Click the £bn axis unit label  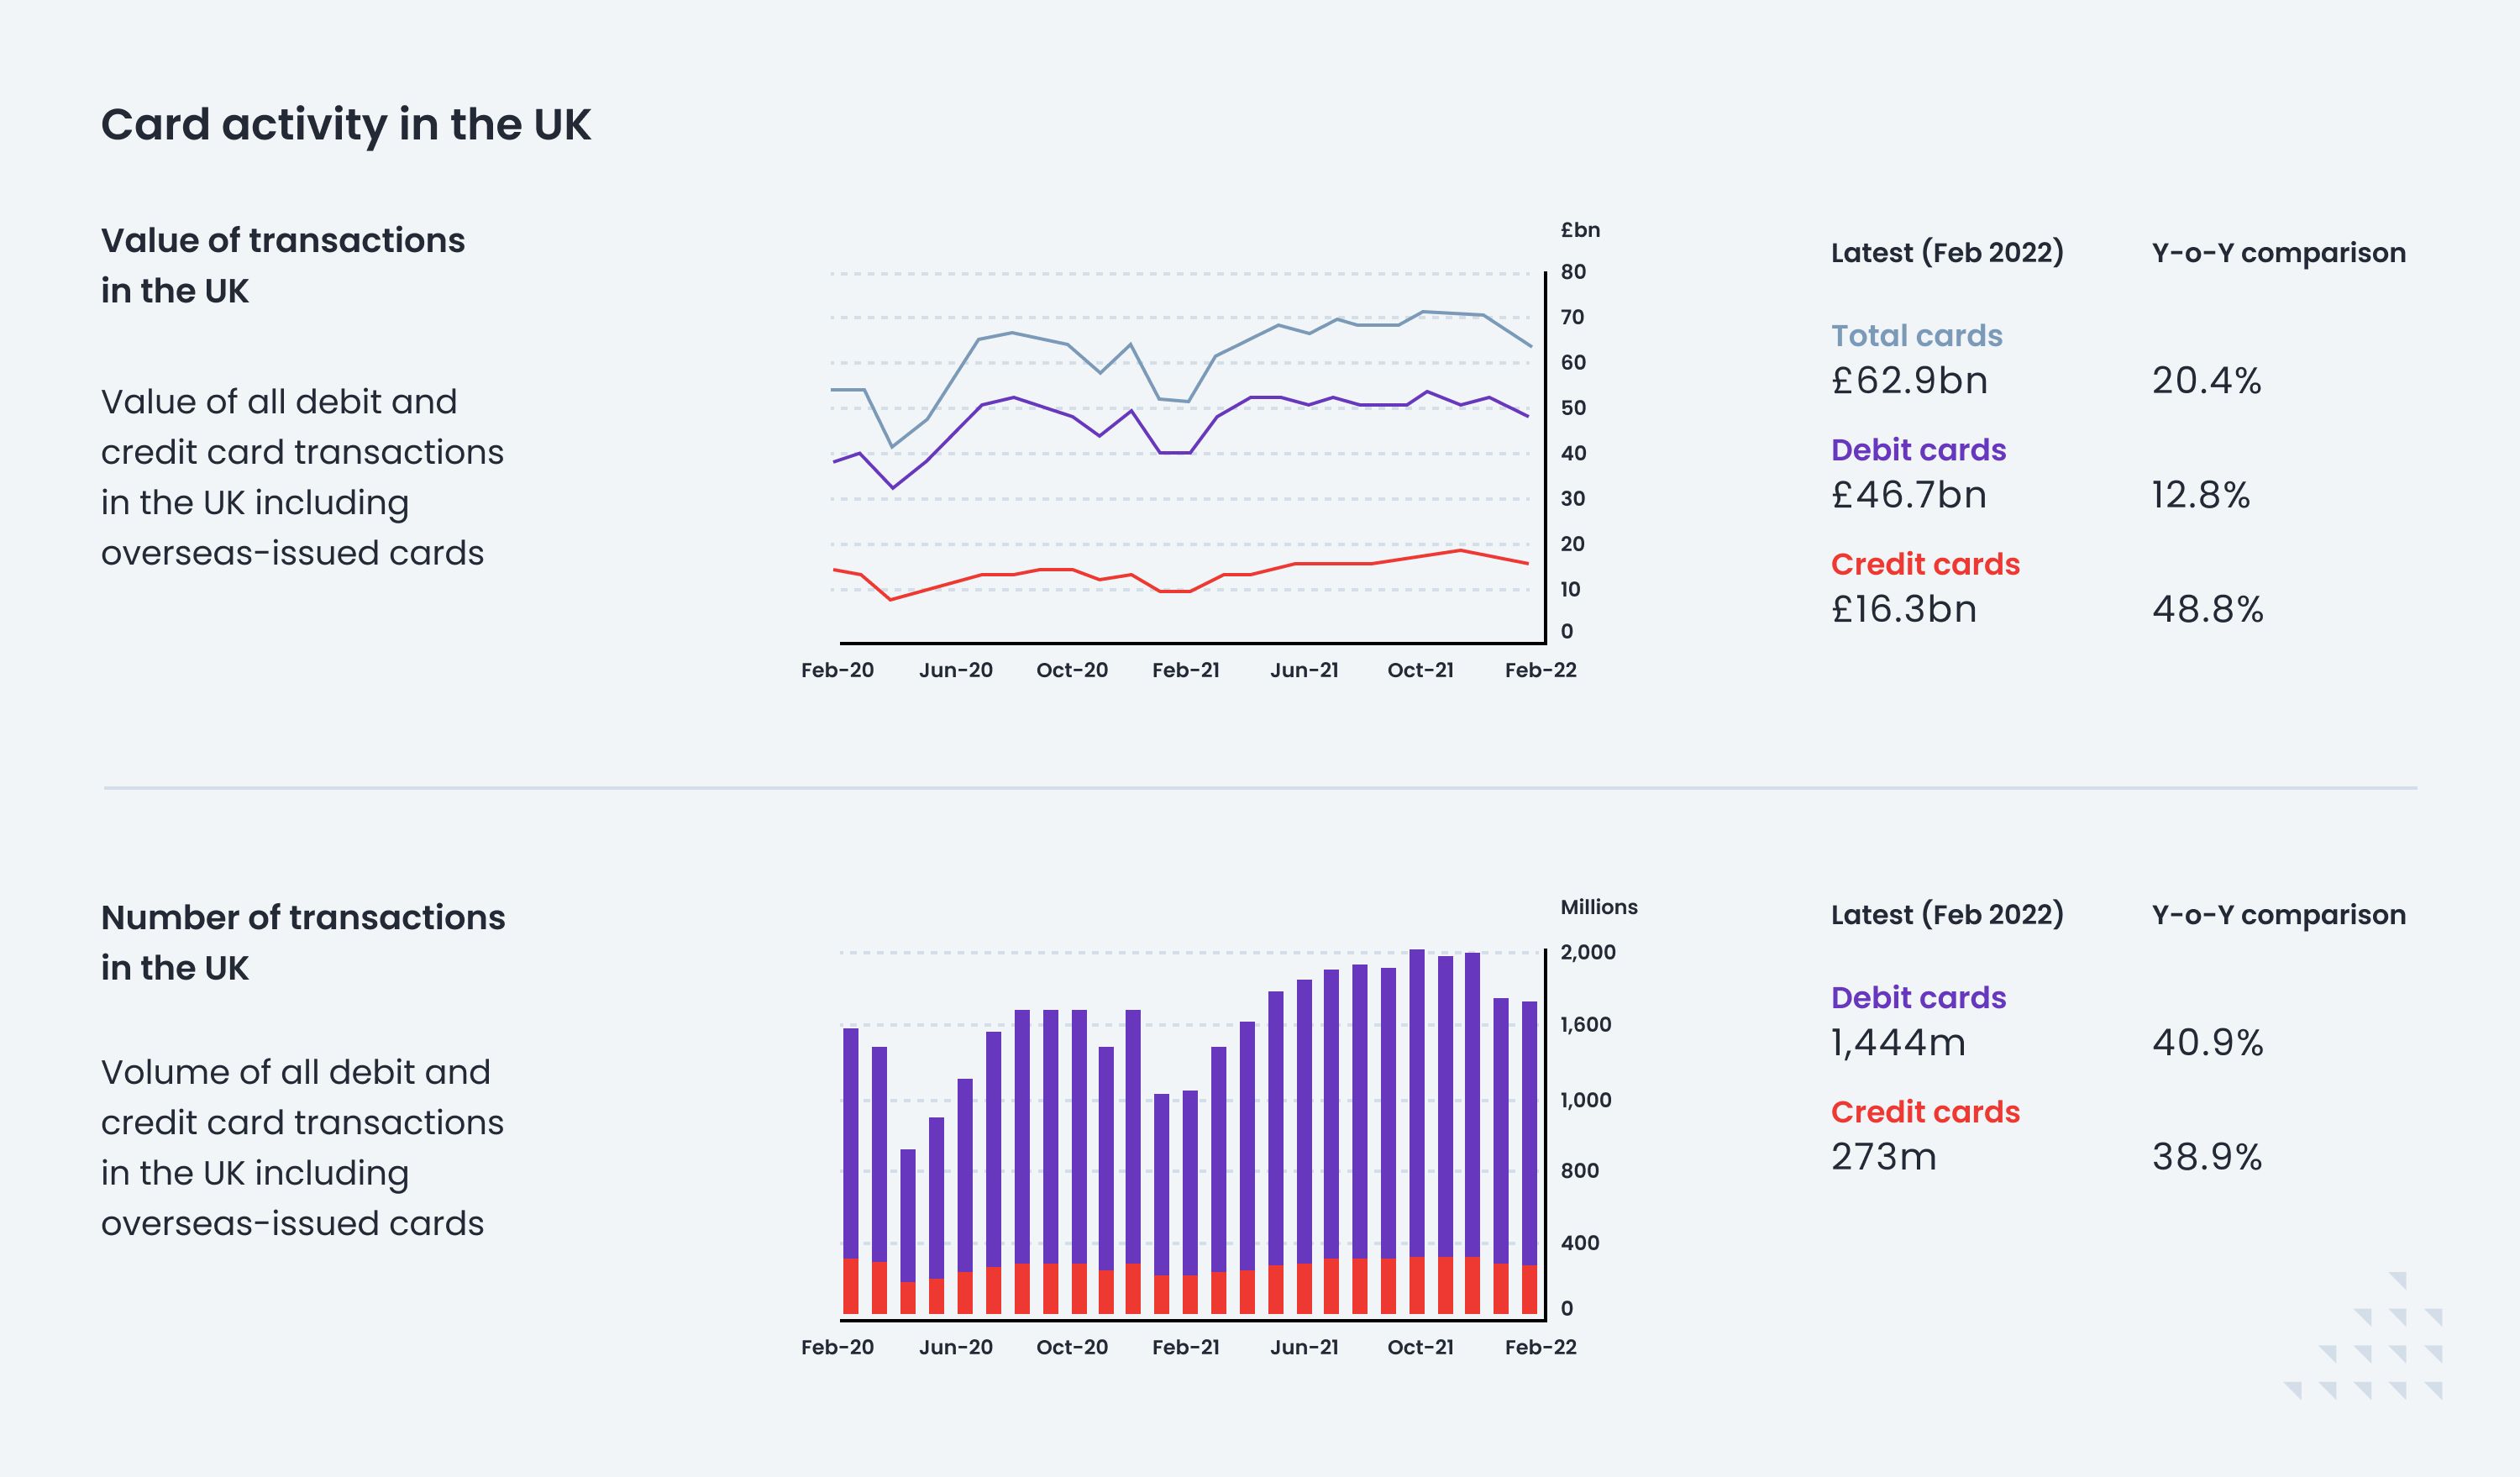(x=1580, y=230)
